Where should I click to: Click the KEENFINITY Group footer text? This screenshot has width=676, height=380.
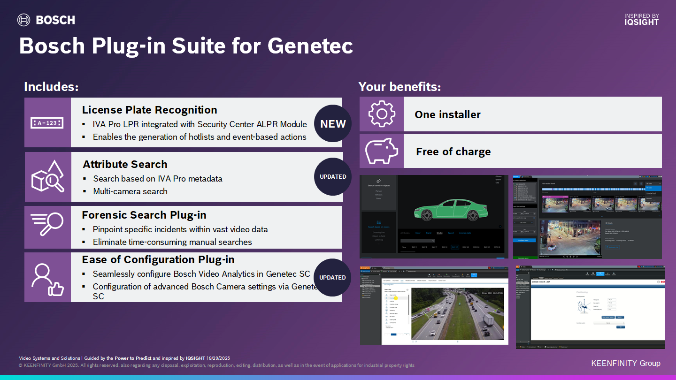[x=625, y=363]
